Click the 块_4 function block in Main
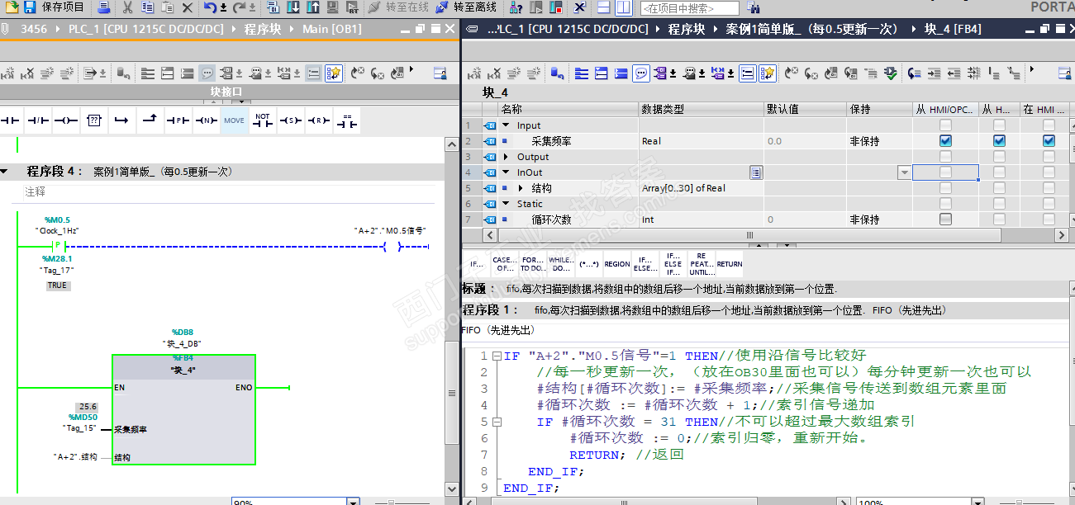Image resolution: width=1075 pixels, height=505 pixels. [183, 410]
